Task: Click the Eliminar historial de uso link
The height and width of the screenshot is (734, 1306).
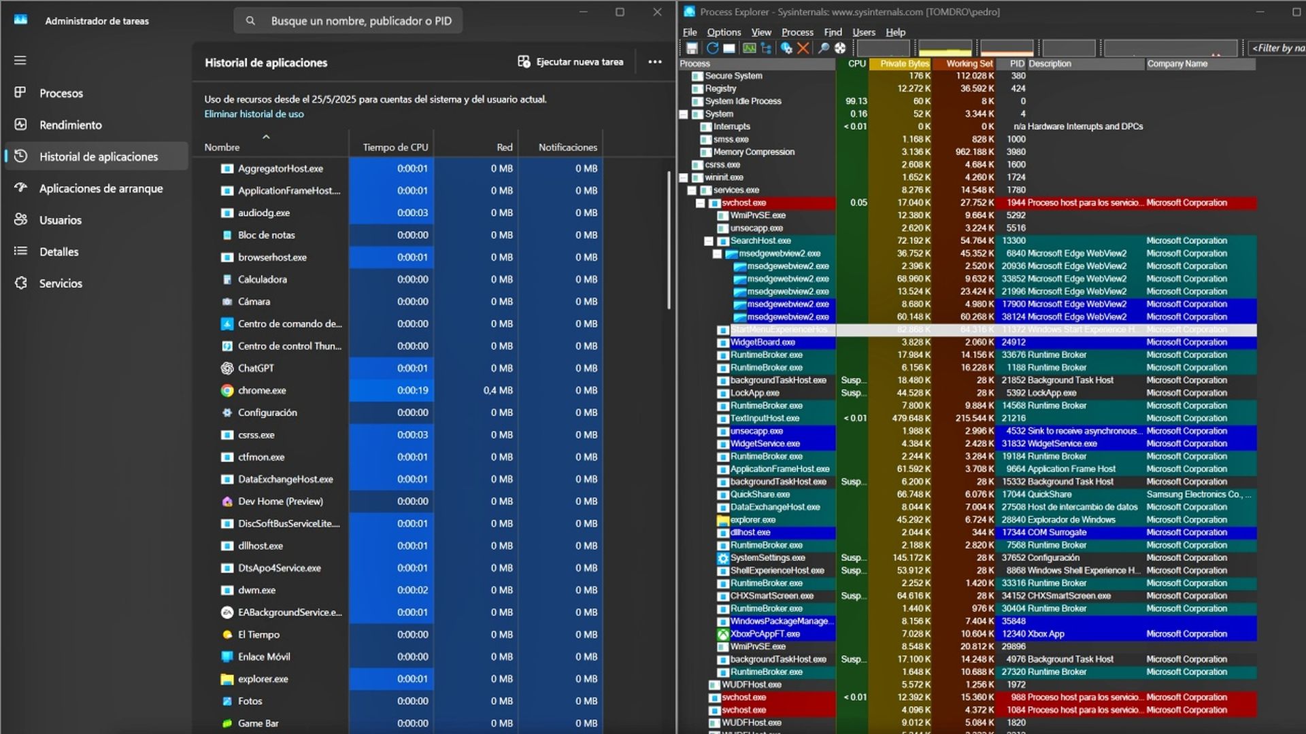Action: 253,113
